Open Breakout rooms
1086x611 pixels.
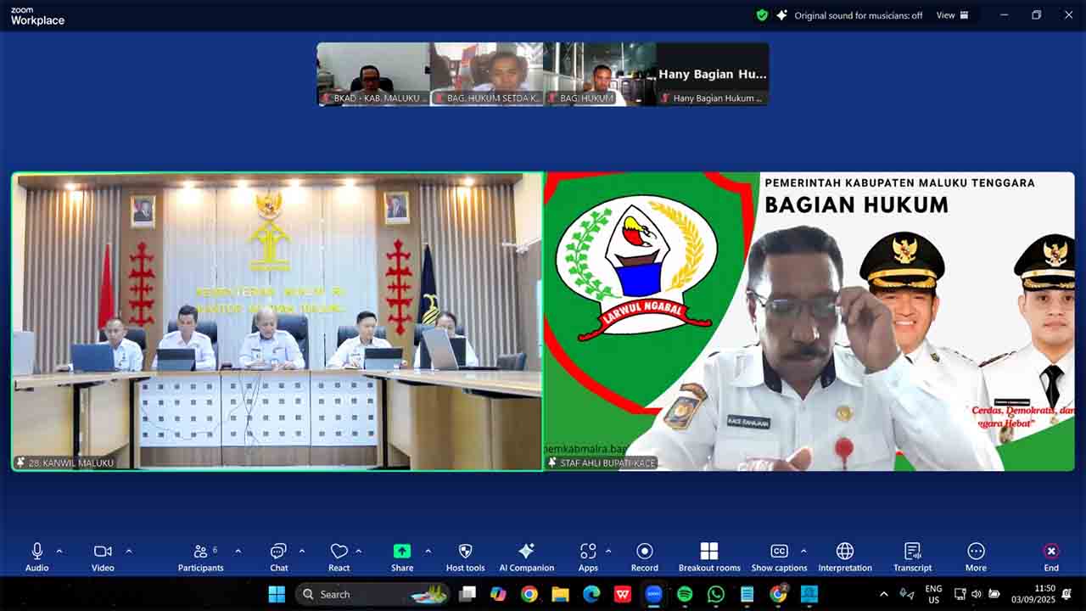click(709, 556)
